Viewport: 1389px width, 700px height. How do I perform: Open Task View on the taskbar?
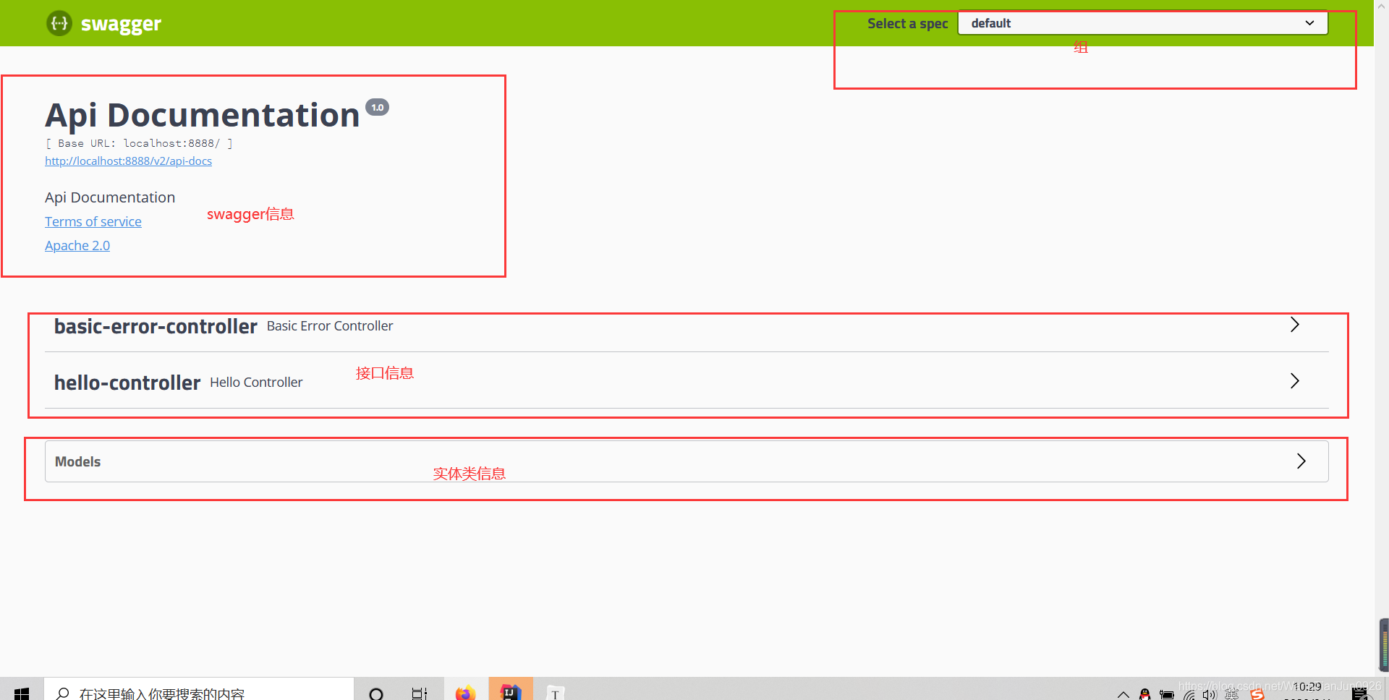coord(420,693)
